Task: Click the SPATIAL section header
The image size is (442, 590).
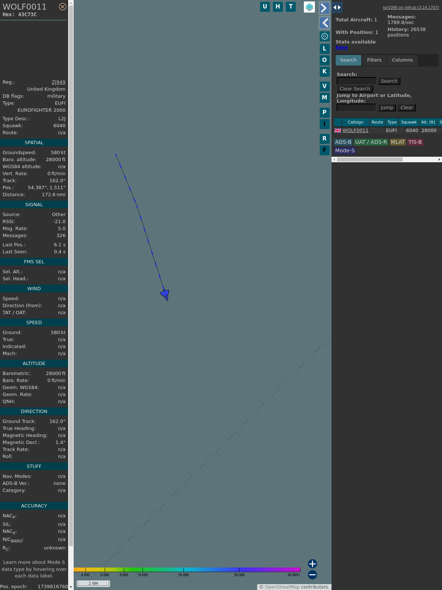Action: tap(34, 142)
